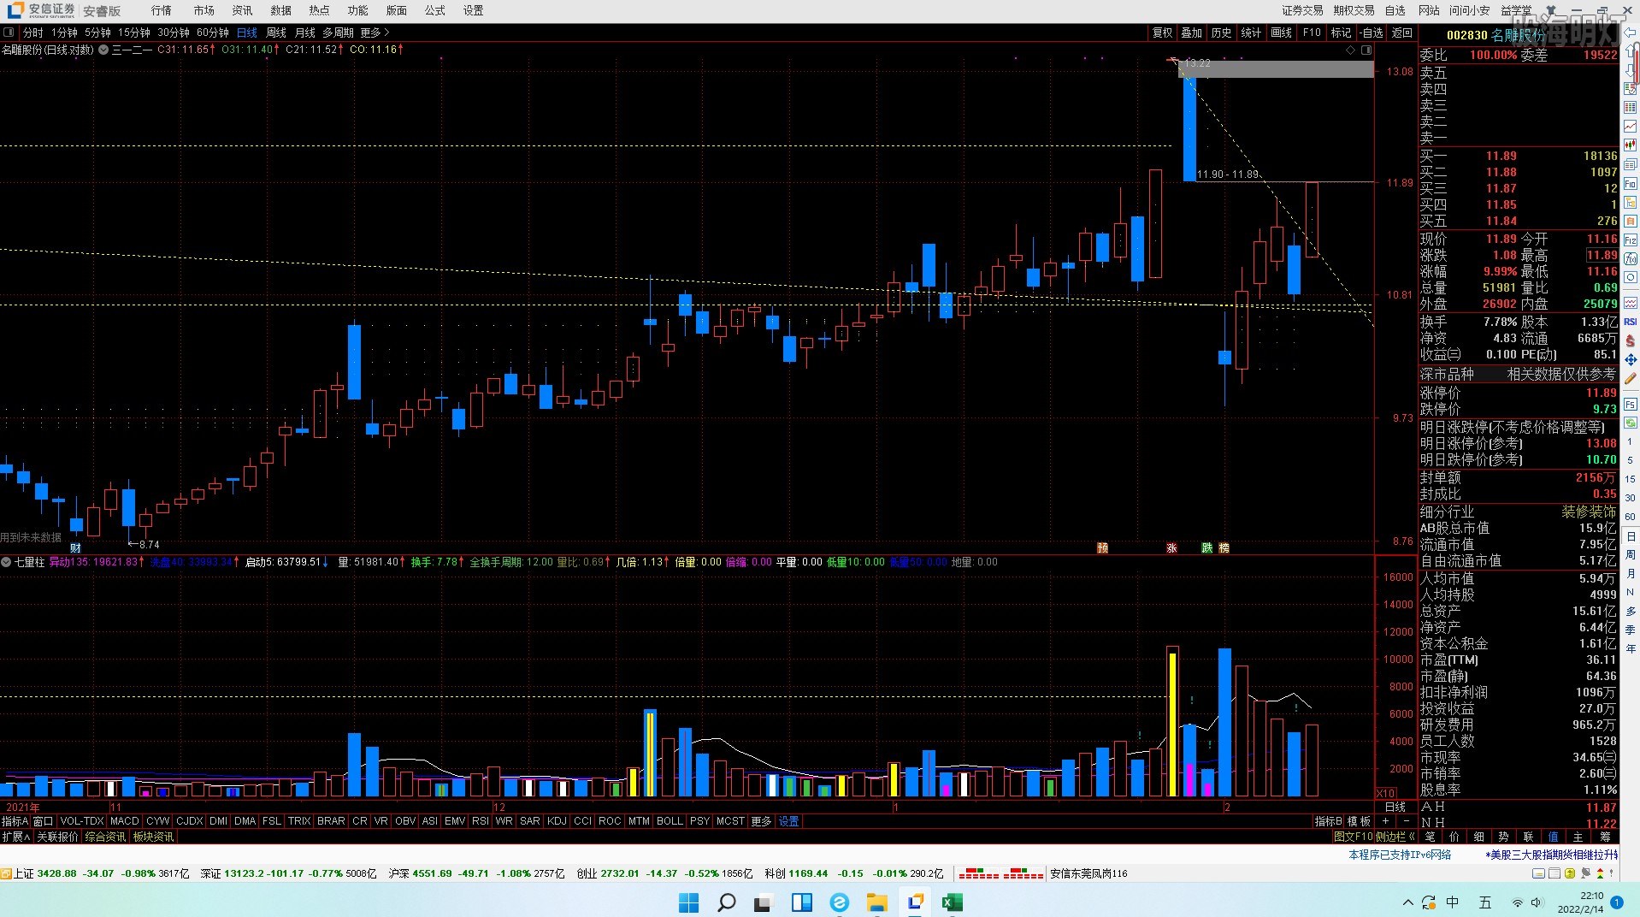Click the diamond icon at chart top-right
Image resolution: width=1640 pixels, height=917 pixels.
click(1351, 50)
